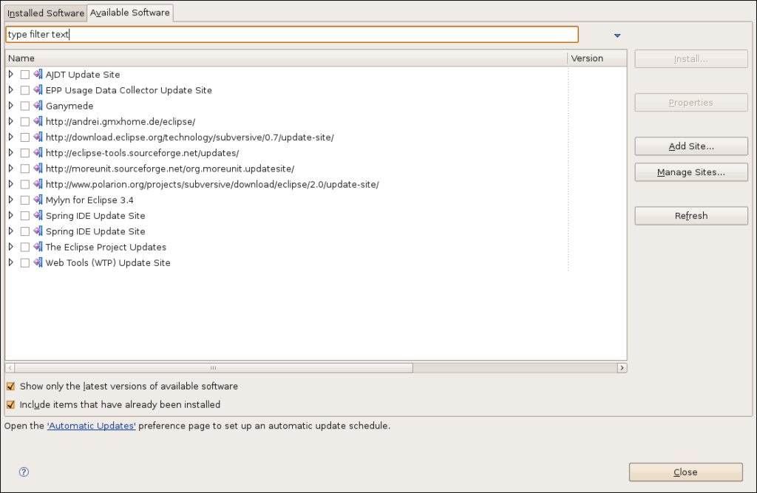Click the scrollbar left arrow
The image size is (757, 493).
point(10,368)
